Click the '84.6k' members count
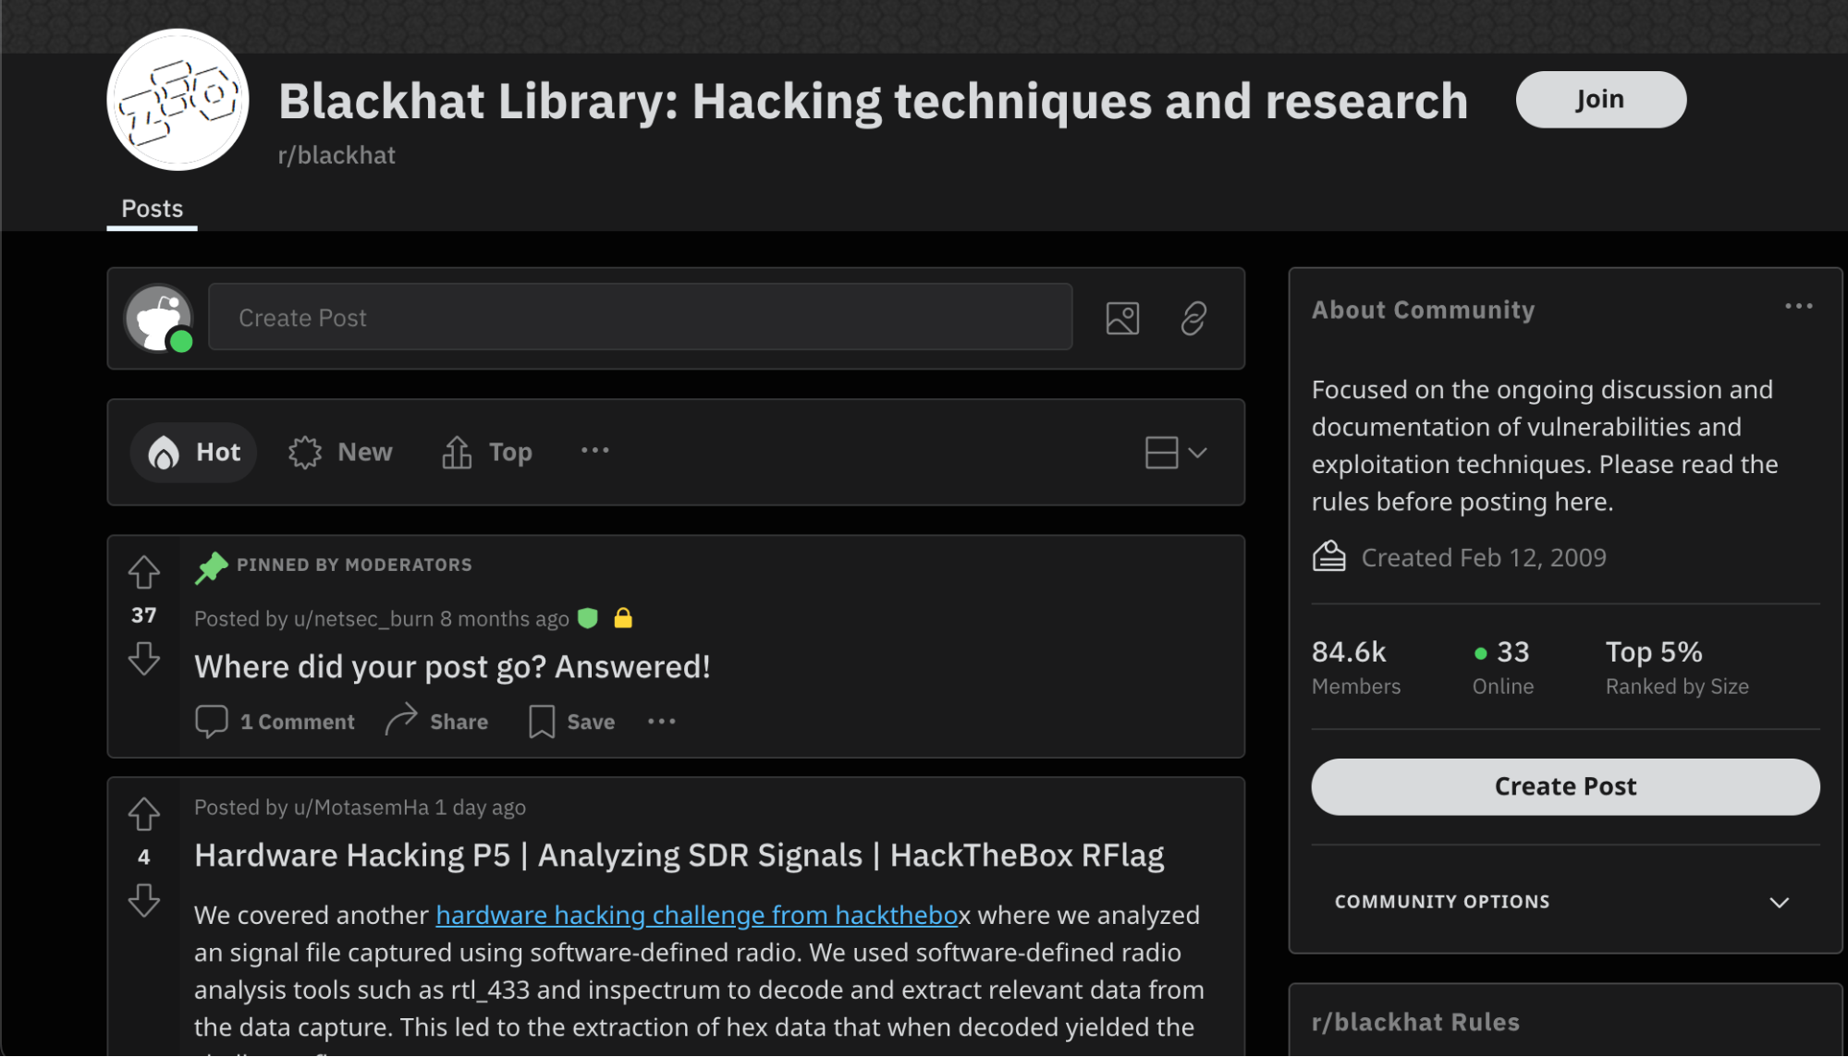1848x1057 pixels. tap(1349, 651)
